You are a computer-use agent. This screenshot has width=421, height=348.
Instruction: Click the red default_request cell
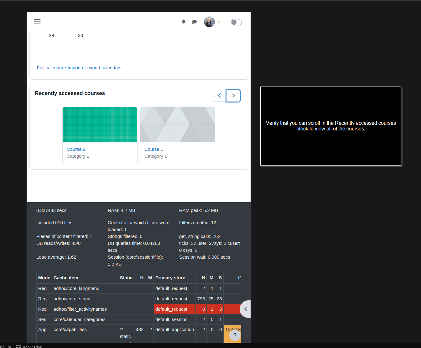pos(174,309)
